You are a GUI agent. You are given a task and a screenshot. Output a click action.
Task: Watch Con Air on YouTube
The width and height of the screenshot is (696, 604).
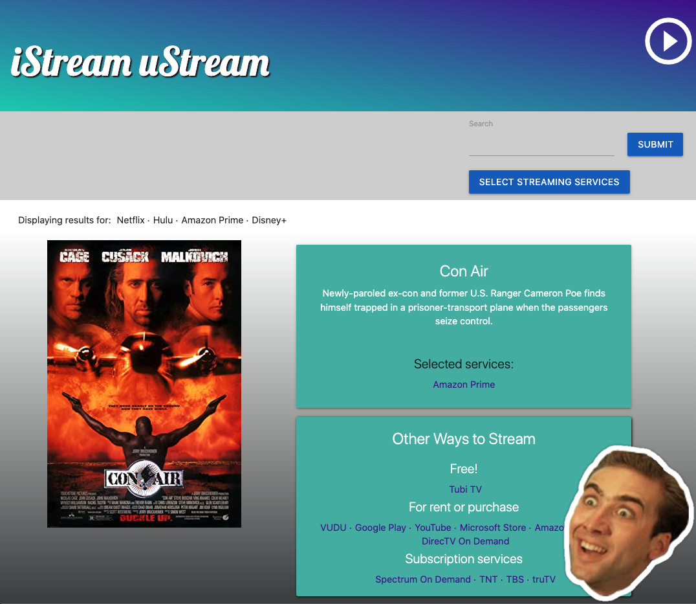(x=433, y=527)
